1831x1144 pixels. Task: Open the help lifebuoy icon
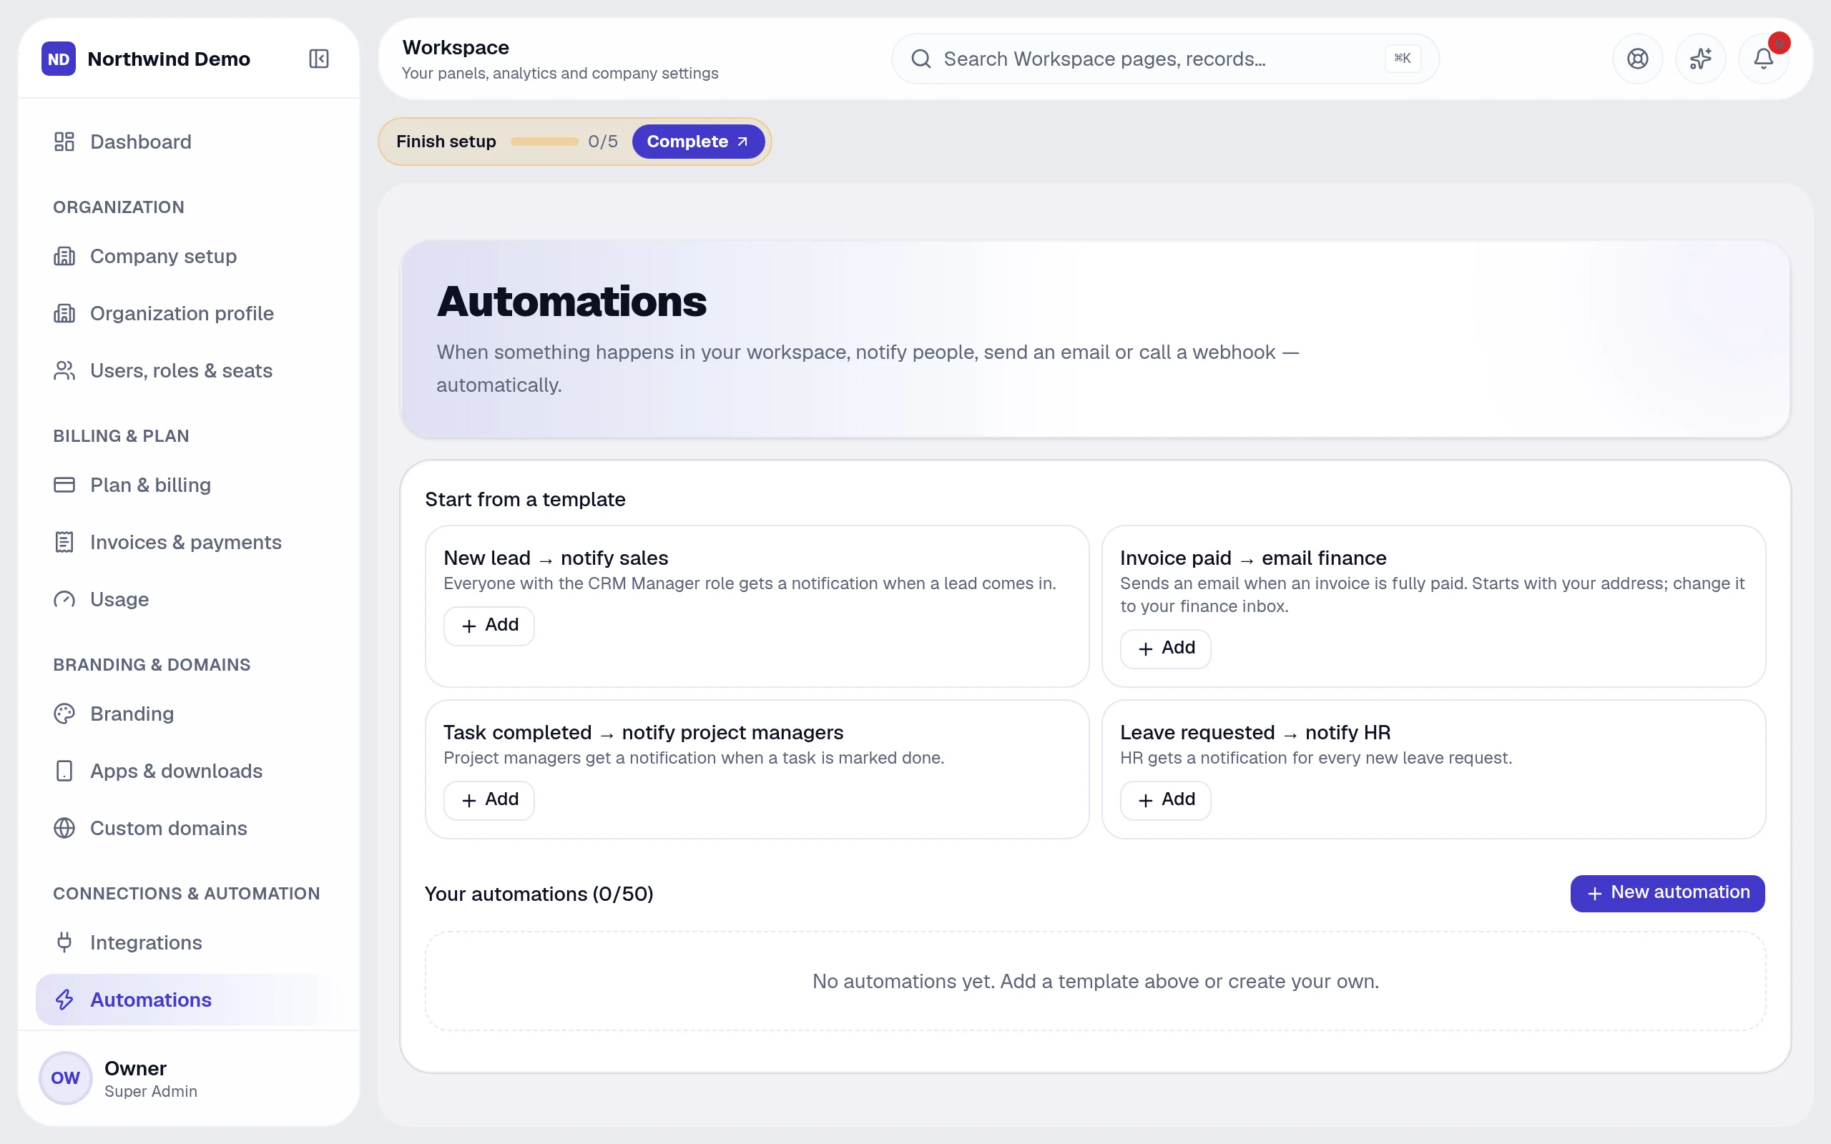(1637, 58)
